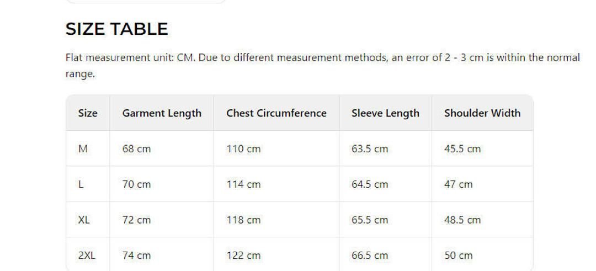Select the Shoulder Width column header
The width and height of the screenshot is (596, 271).
(482, 113)
